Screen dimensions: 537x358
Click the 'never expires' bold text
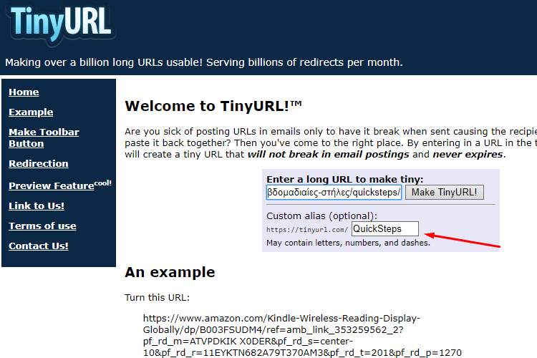[468, 155]
